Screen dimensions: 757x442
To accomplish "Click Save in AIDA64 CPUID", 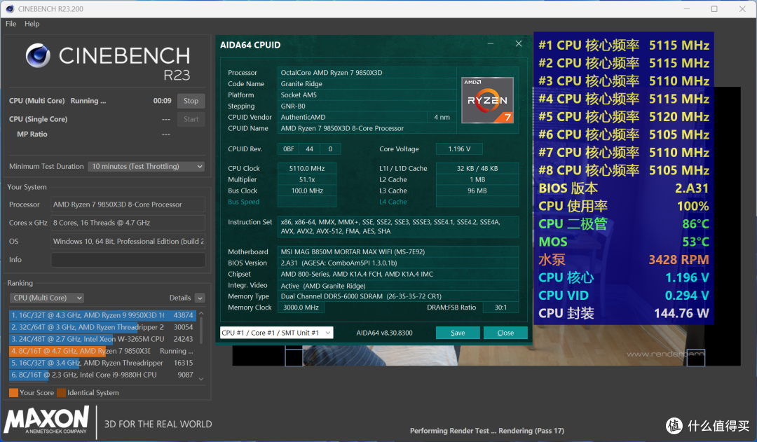I will [x=458, y=333].
